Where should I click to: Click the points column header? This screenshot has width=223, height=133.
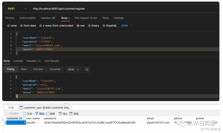(x=200, y=118)
